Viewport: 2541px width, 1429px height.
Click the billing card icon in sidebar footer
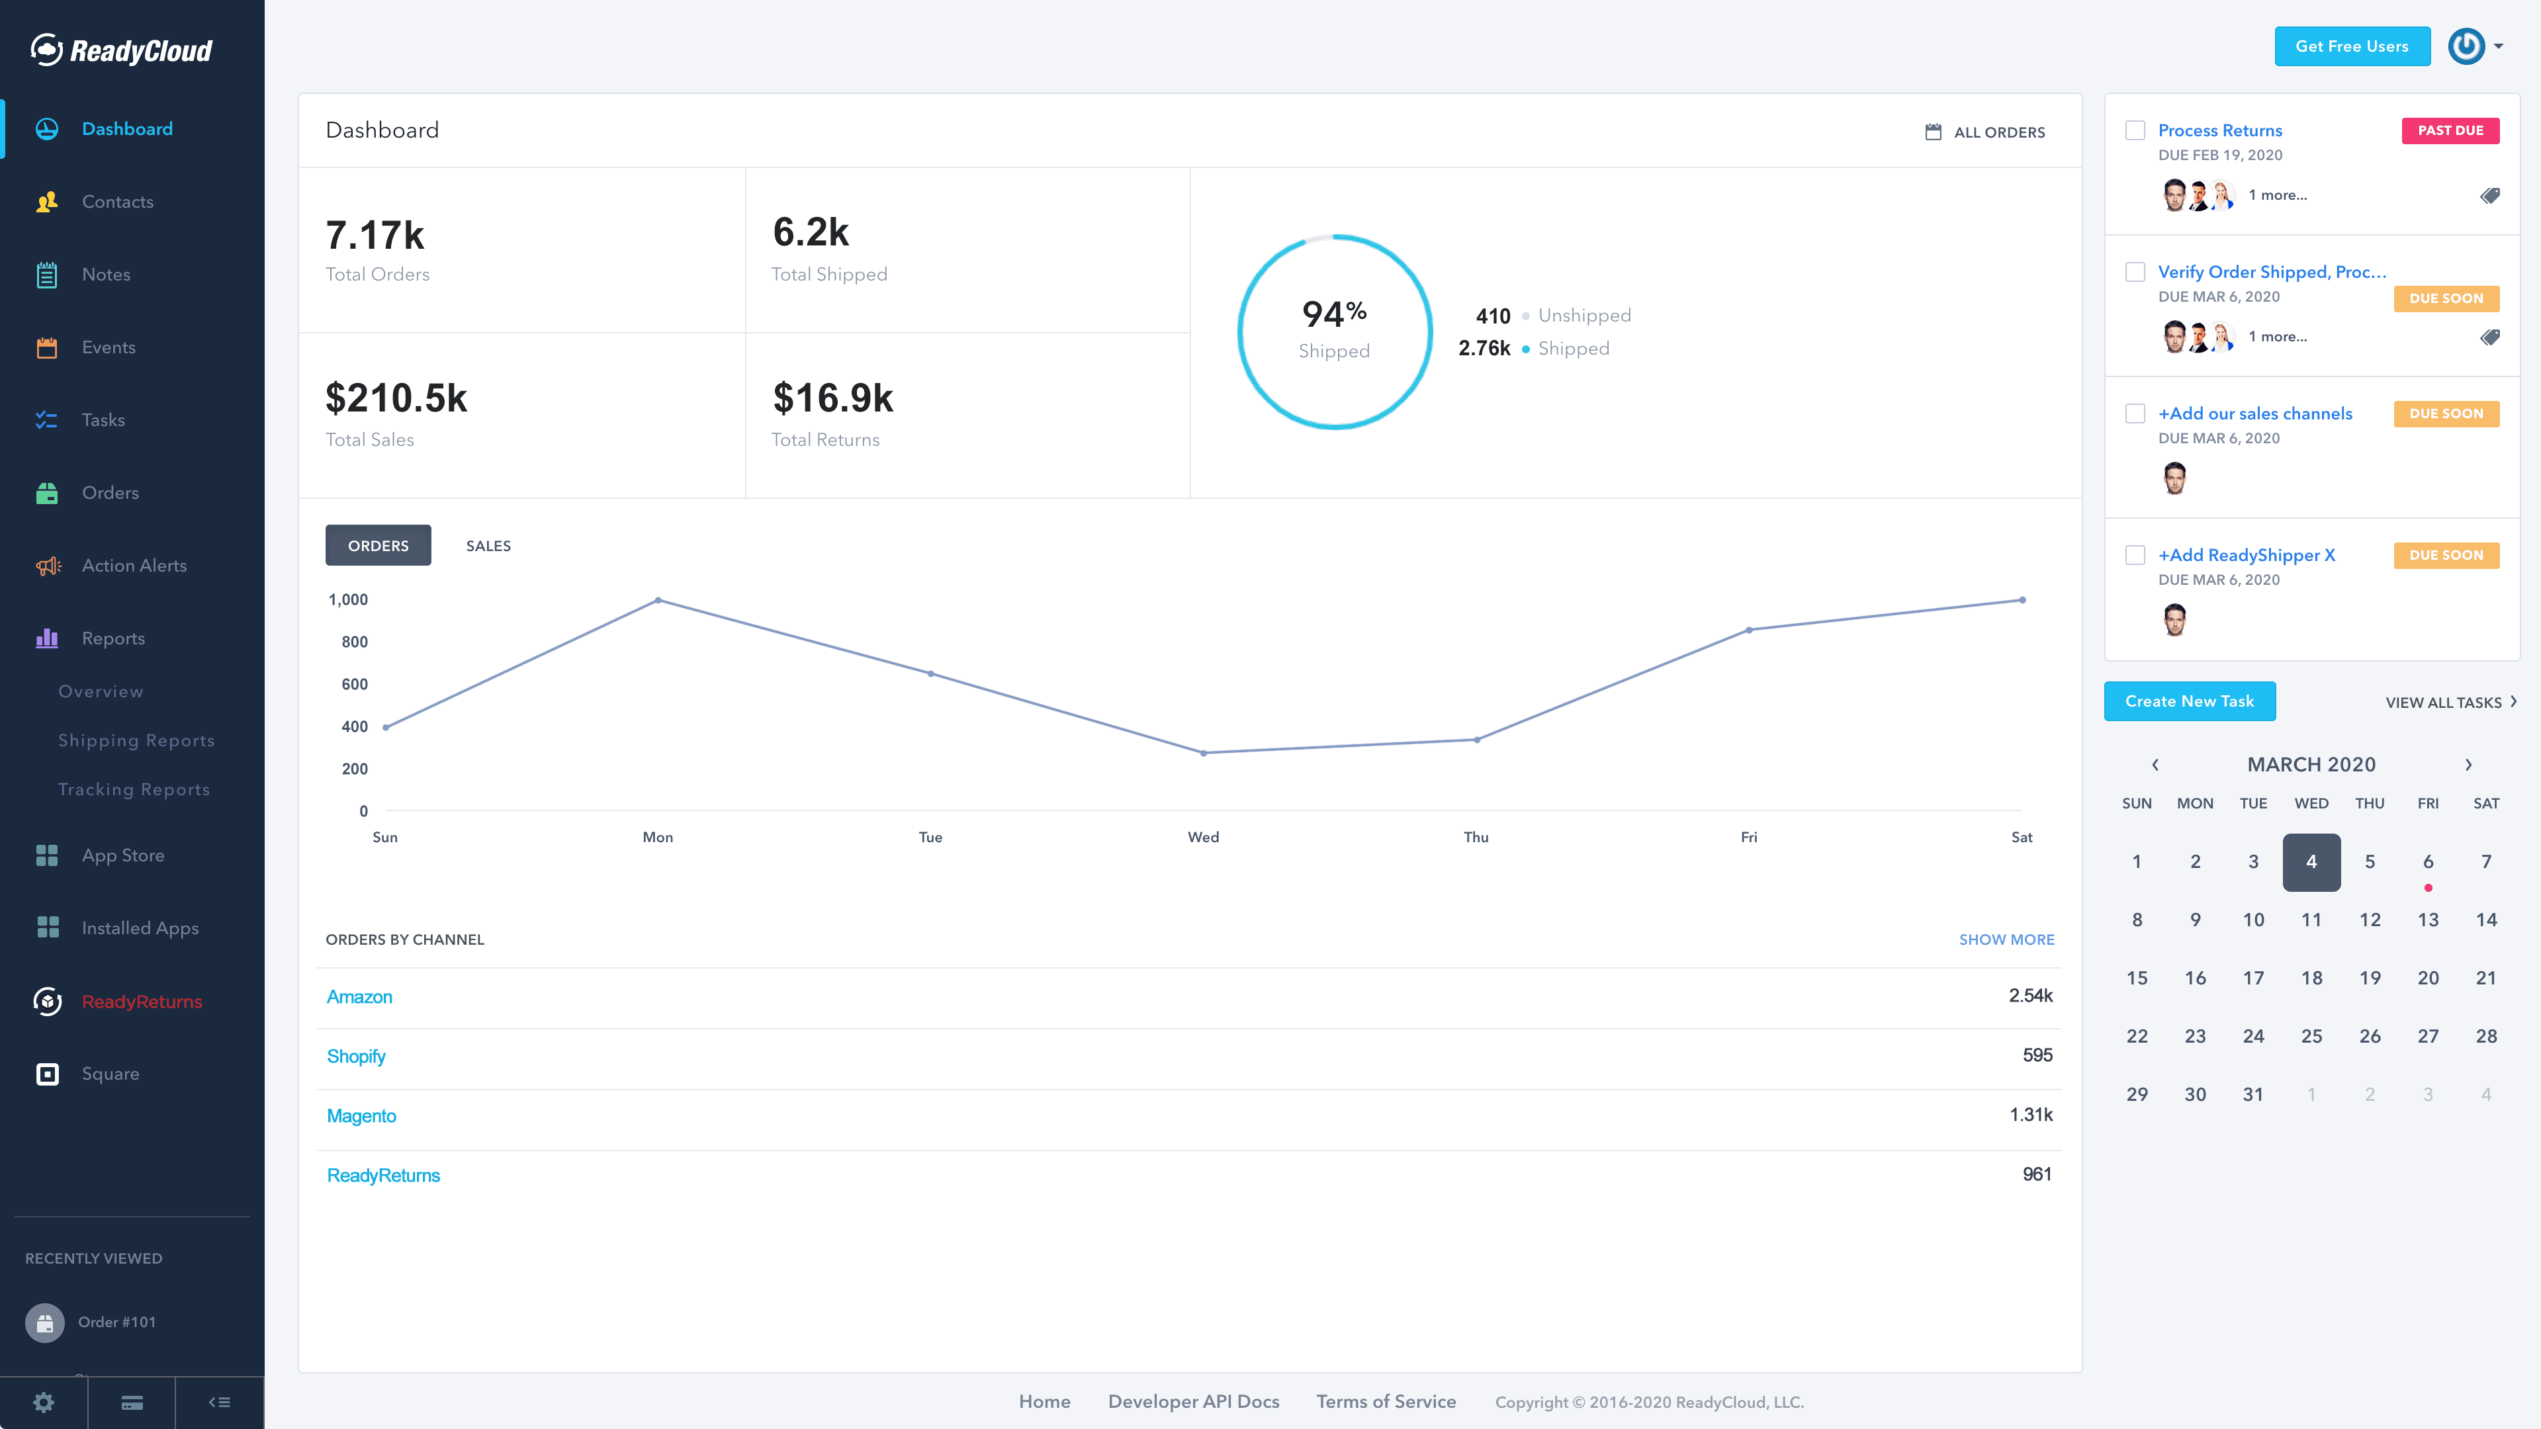(x=131, y=1401)
